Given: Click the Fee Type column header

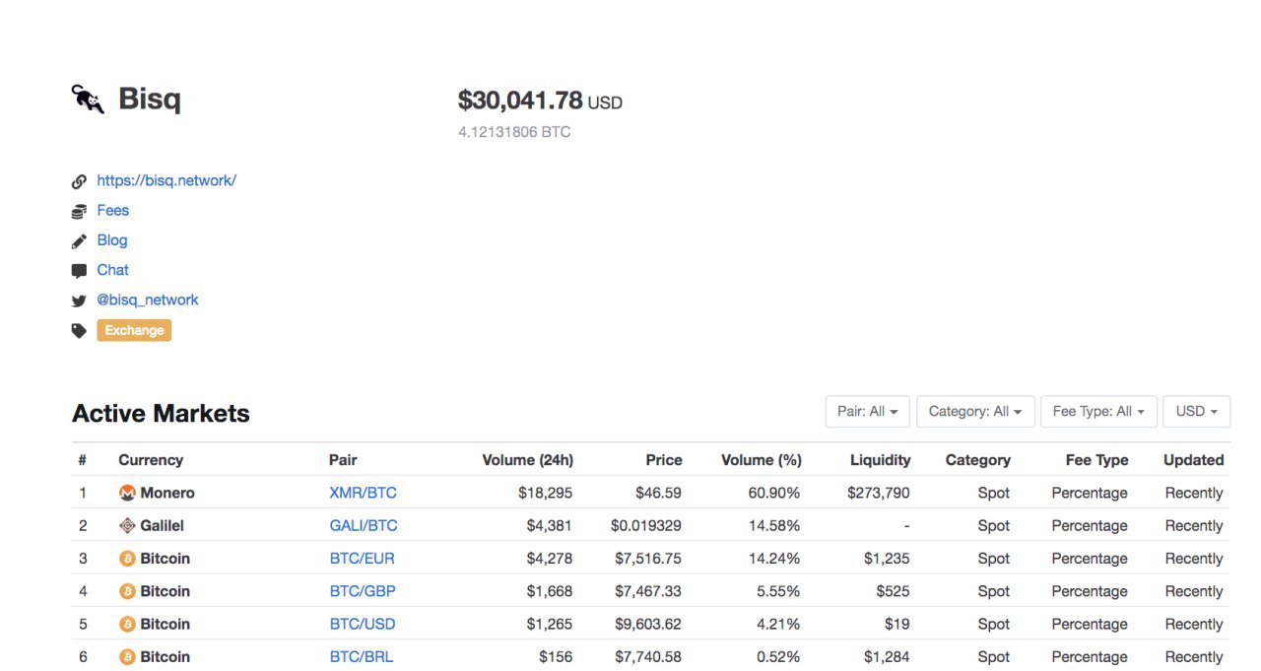Looking at the screenshot, I should pyautogui.click(x=1097, y=460).
